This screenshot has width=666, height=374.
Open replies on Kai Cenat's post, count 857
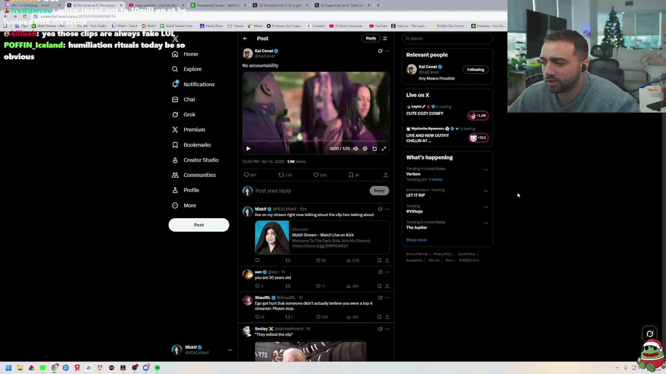250,175
